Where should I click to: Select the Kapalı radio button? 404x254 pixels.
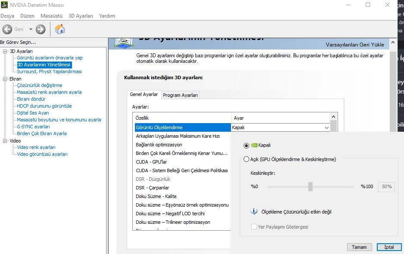click(x=246, y=146)
